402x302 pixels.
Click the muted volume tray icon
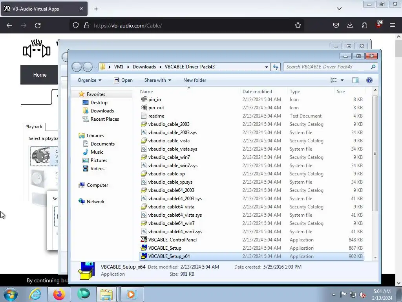[x=362, y=295]
